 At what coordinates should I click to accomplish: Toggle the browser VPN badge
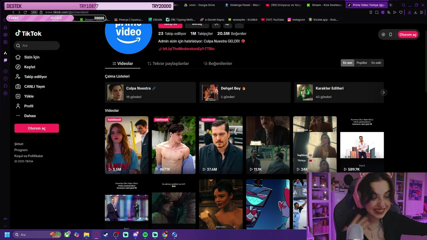coord(34,12)
